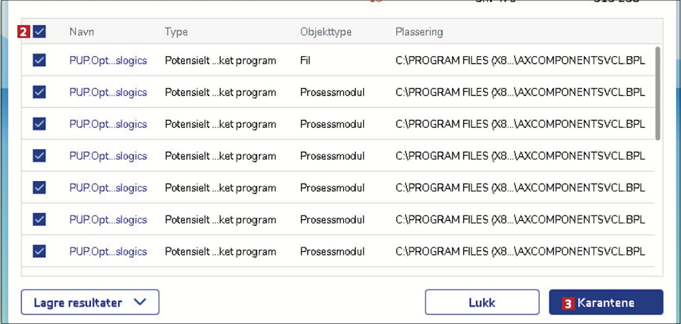Toggle the select-all checkbox in header
Viewport: 681px width, 324px height.
click(39, 32)
